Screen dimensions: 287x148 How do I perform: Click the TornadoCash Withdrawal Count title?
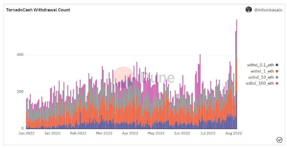38,10
